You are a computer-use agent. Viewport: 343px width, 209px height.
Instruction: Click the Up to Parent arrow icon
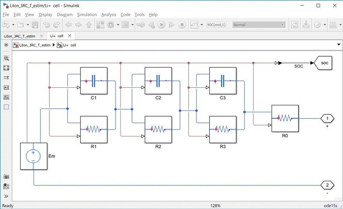pyautogui.click(x=89, y=25)
